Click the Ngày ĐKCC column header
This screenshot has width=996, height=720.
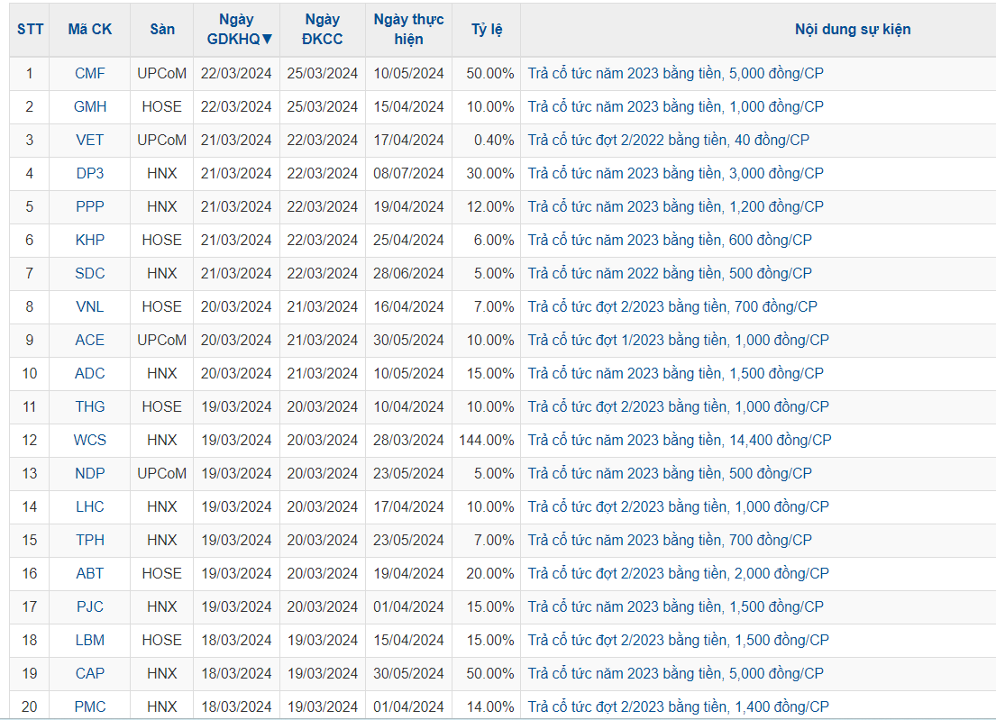(x=323, y=29)
